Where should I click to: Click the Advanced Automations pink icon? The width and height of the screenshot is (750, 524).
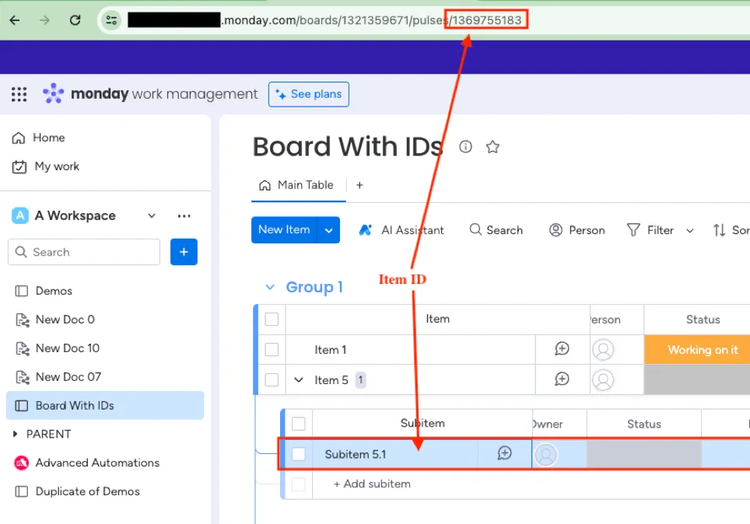(22, 463)
